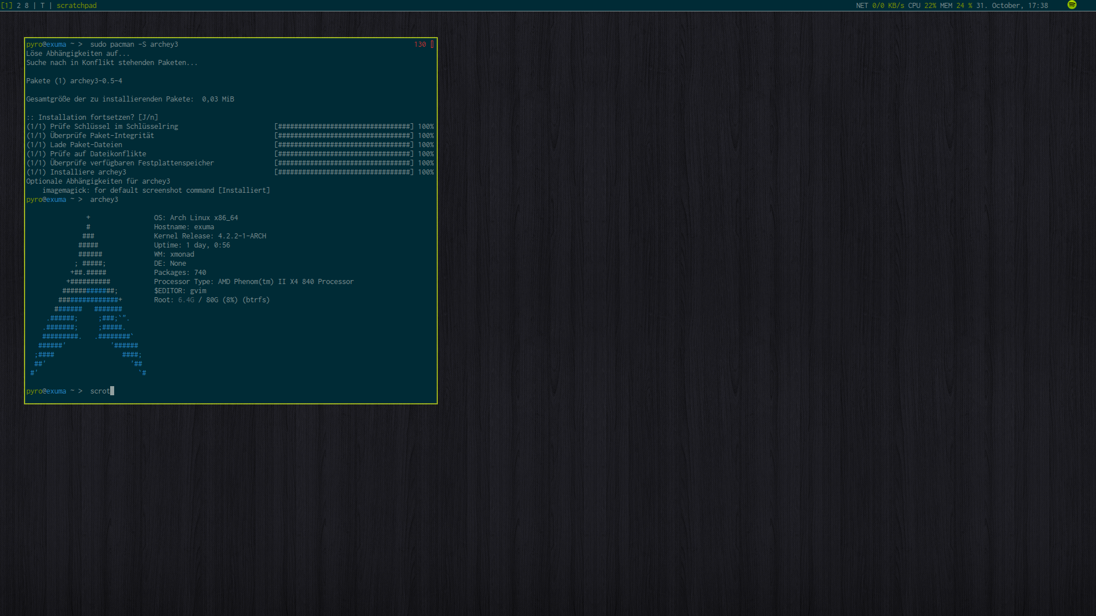The height and width of the screenshot is (616, 1096).
Task: Click the pyro@exuma prompt at bottom
Action: 46,391
